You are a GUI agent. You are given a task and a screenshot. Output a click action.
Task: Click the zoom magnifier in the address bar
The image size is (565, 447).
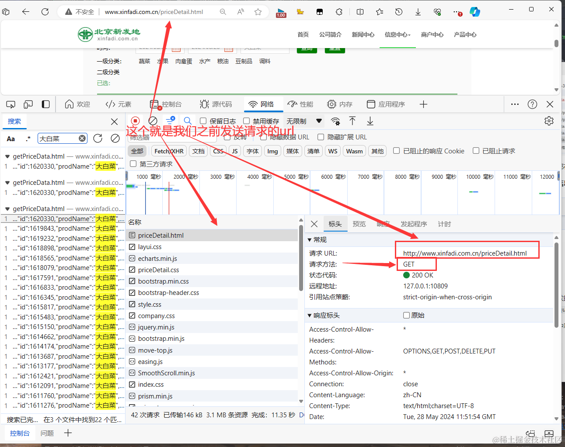[223, 12]
